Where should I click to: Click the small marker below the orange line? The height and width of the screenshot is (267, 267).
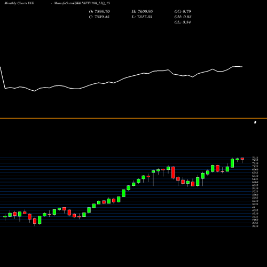(255, 122)
